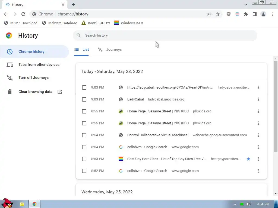Viewport: 278px width, 208px height.
Task: Open the profile avatar button
Action: point(263,14)
